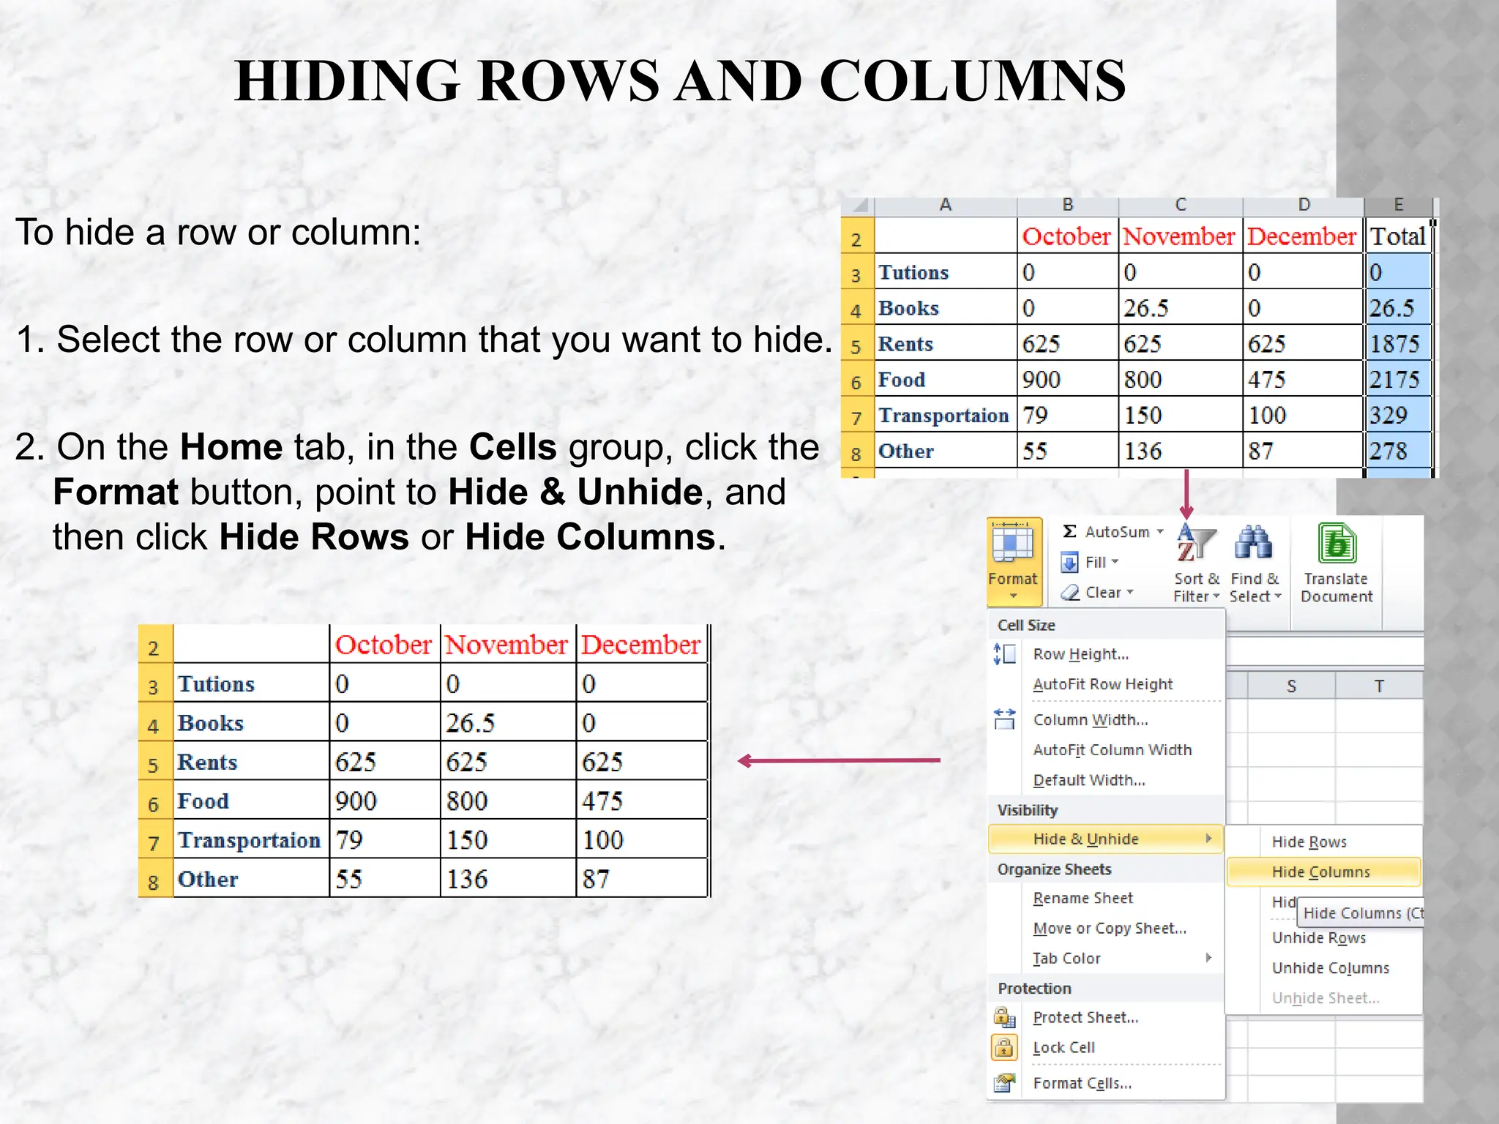This screenshot has width=1499, height=1124.
Task: Open the Fill dropdown arrow
Action: [1115, 562]
